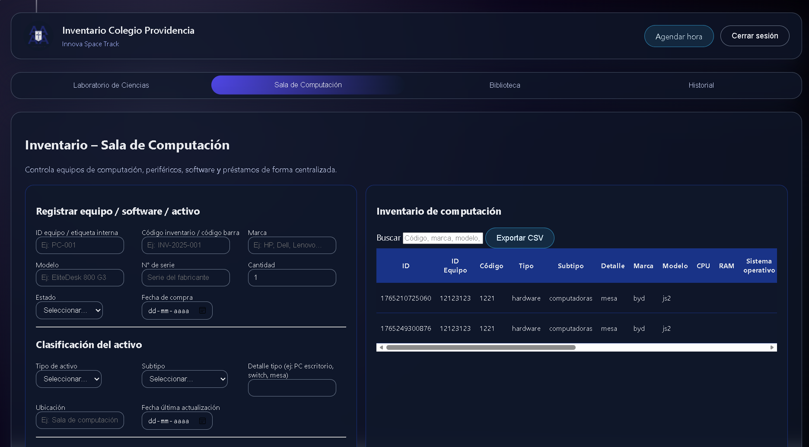The image size is (809, 447).
Task: Open the Innova Space Track link
Action: coord(91,44)
